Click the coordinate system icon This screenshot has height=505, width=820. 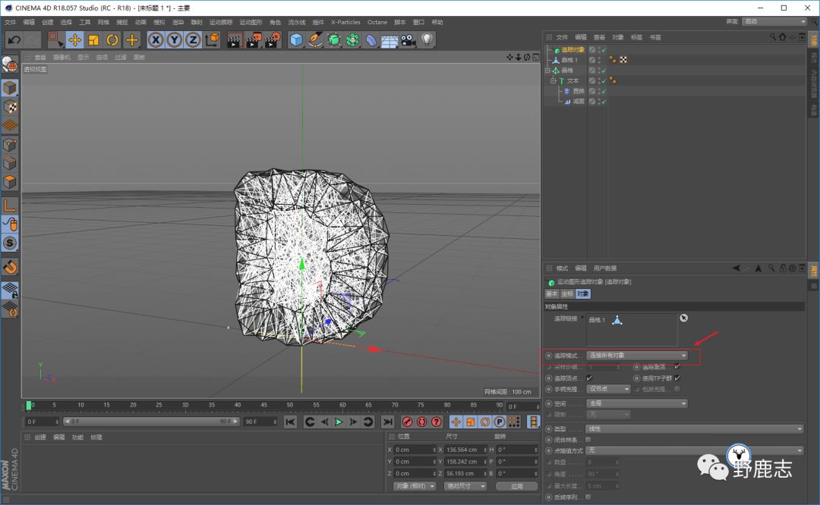213,39
